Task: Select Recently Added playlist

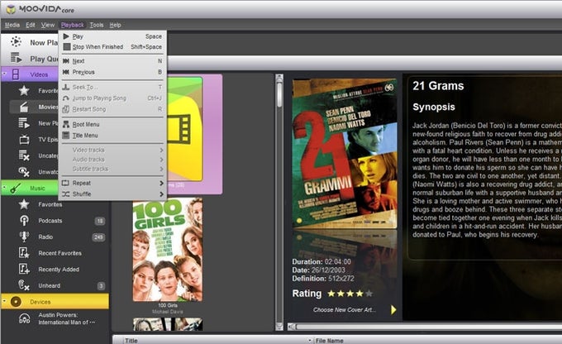Action: 59,269
